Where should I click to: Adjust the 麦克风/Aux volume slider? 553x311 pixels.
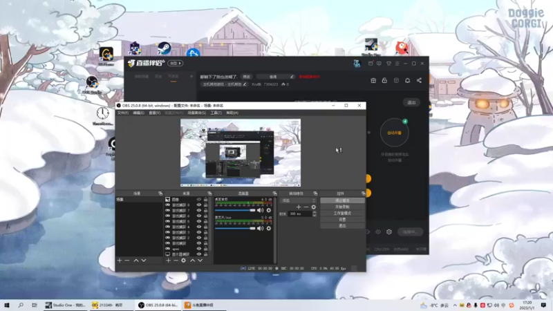235,228
